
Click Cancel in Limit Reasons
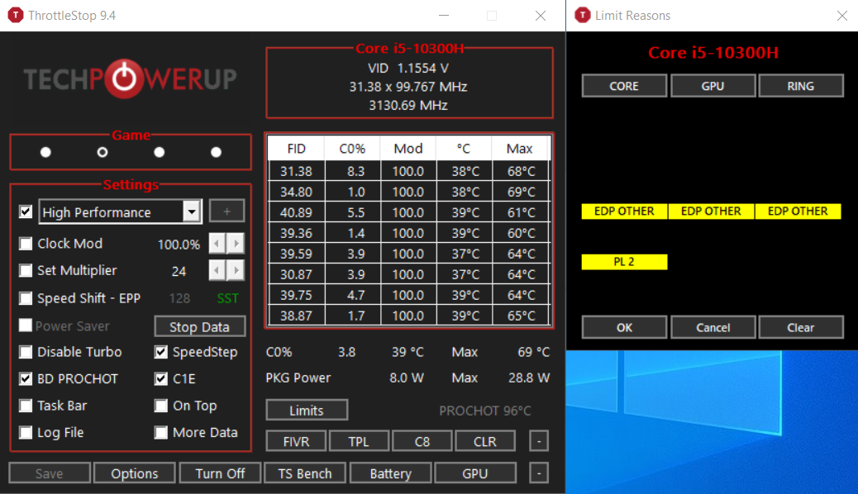tap(713, 327)
